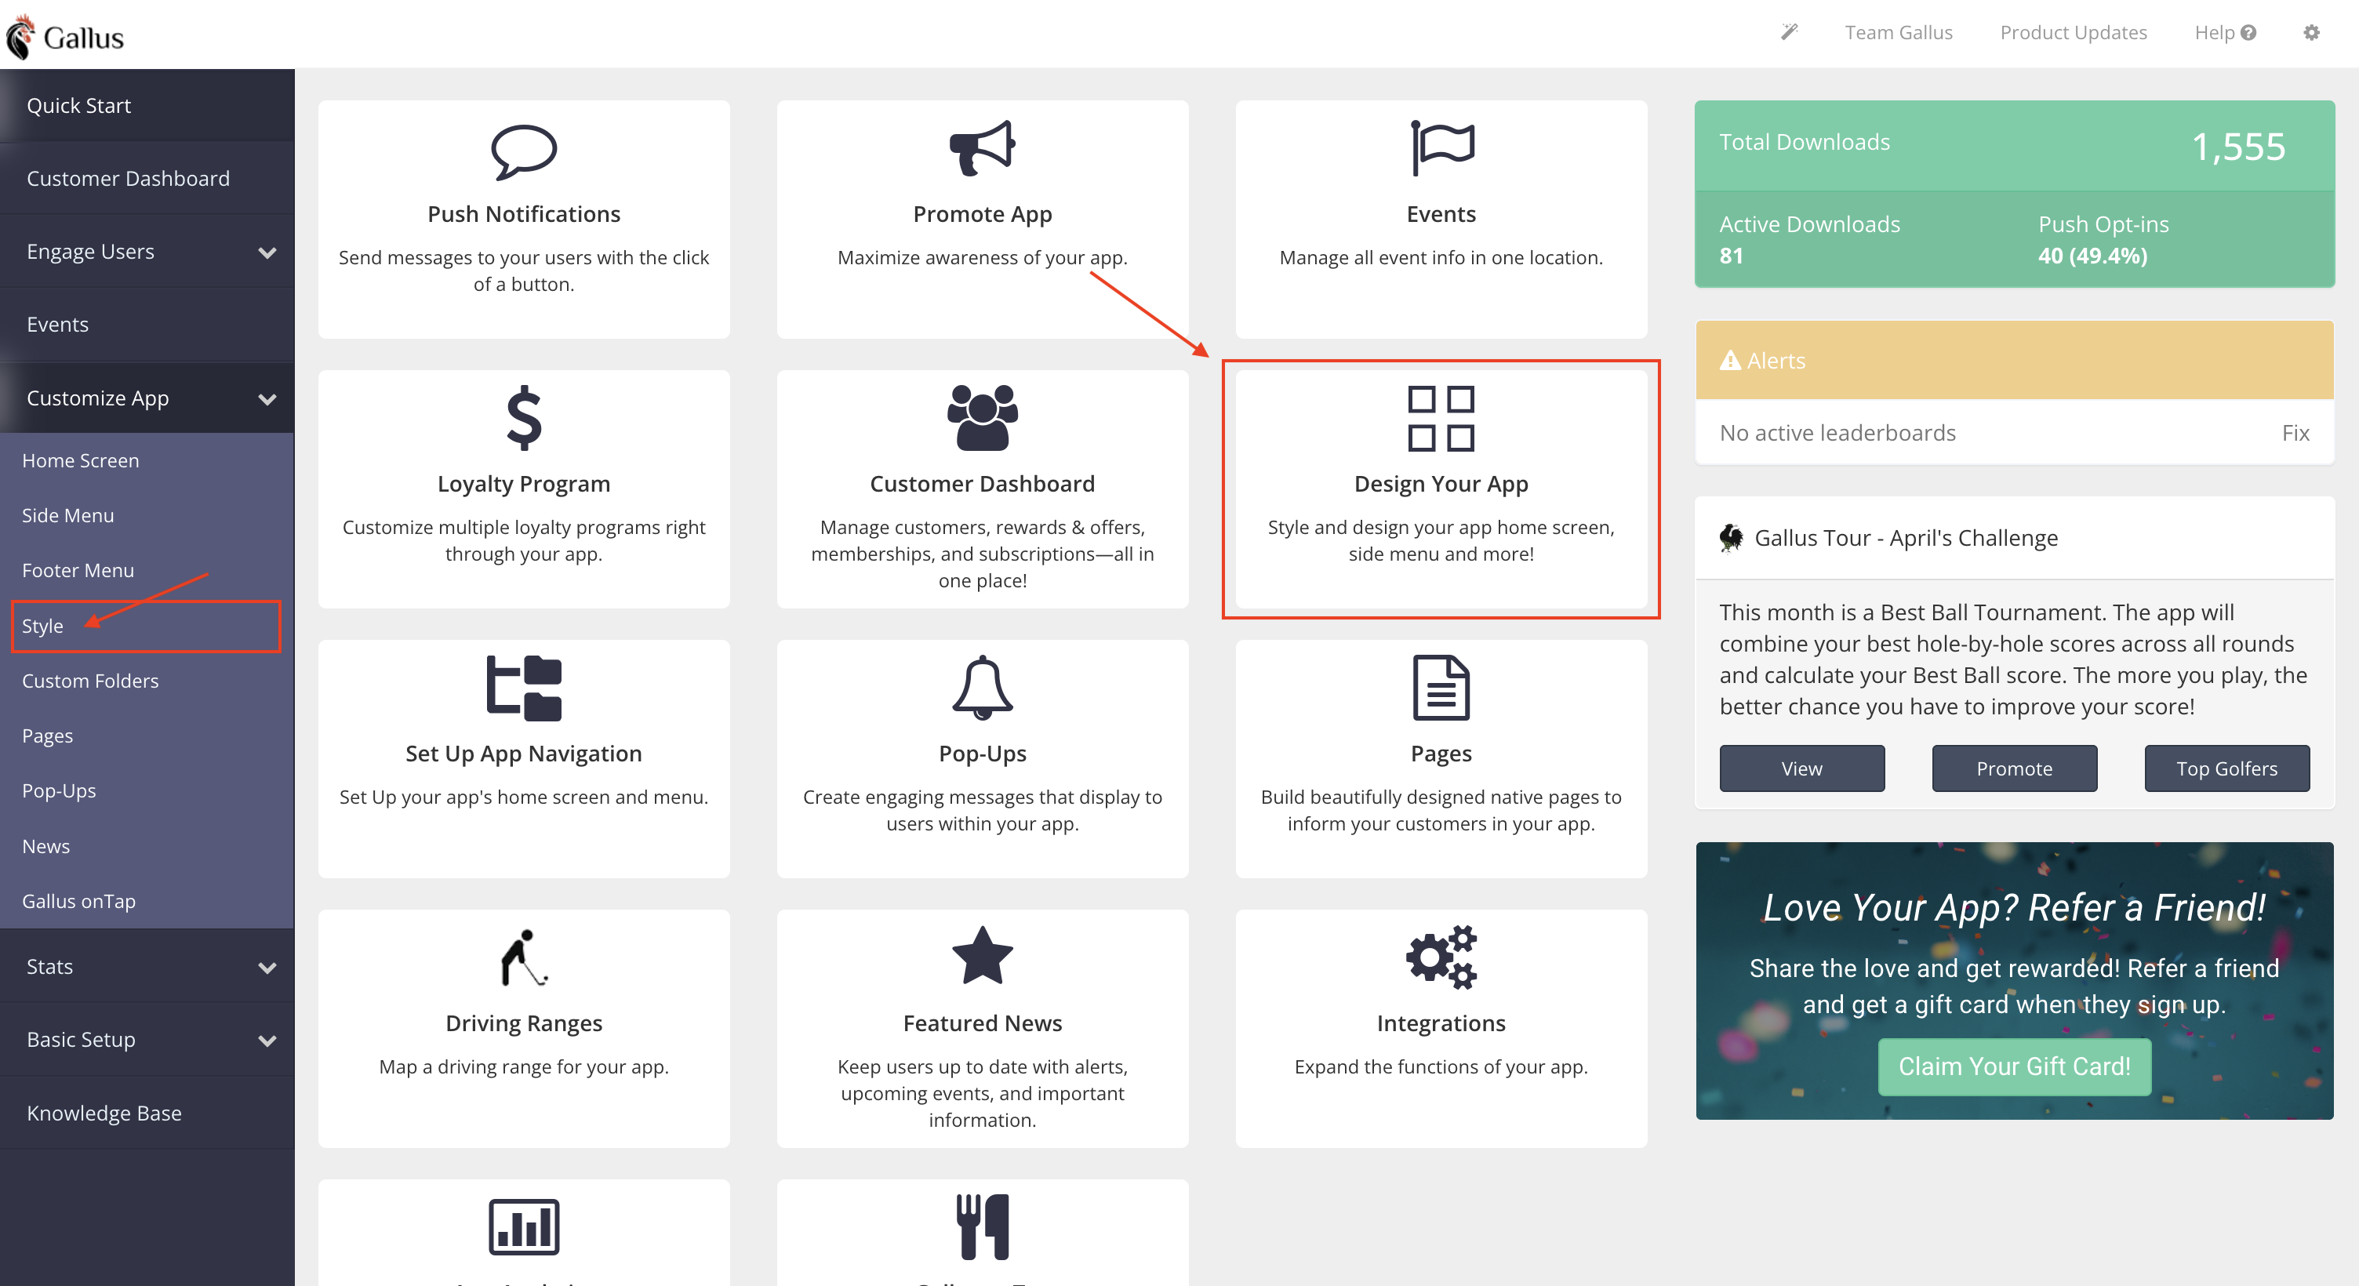
Task: Select Pop-Ups submenu item in sidebar
Action: (147, 791)
